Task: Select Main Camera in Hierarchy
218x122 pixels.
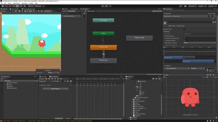Action: 13,83
